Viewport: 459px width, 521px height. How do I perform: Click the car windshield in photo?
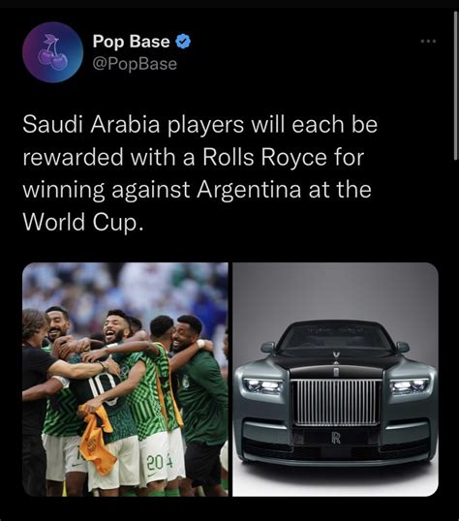tap(336, 338)
